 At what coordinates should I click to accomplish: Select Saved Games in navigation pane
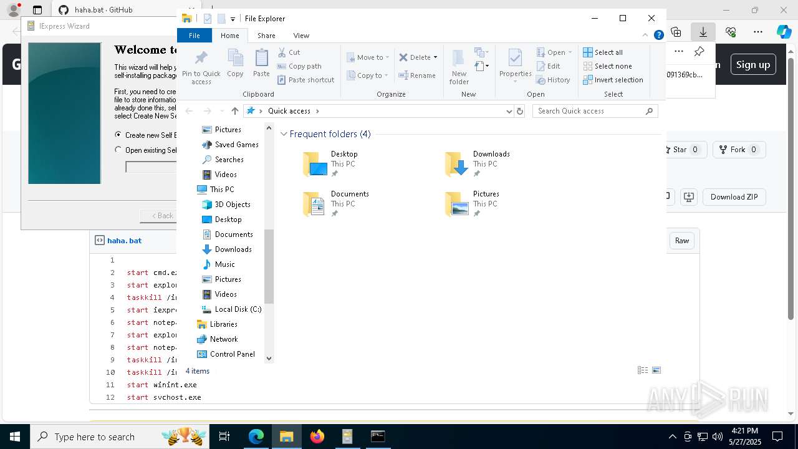[x=230, y=145]
